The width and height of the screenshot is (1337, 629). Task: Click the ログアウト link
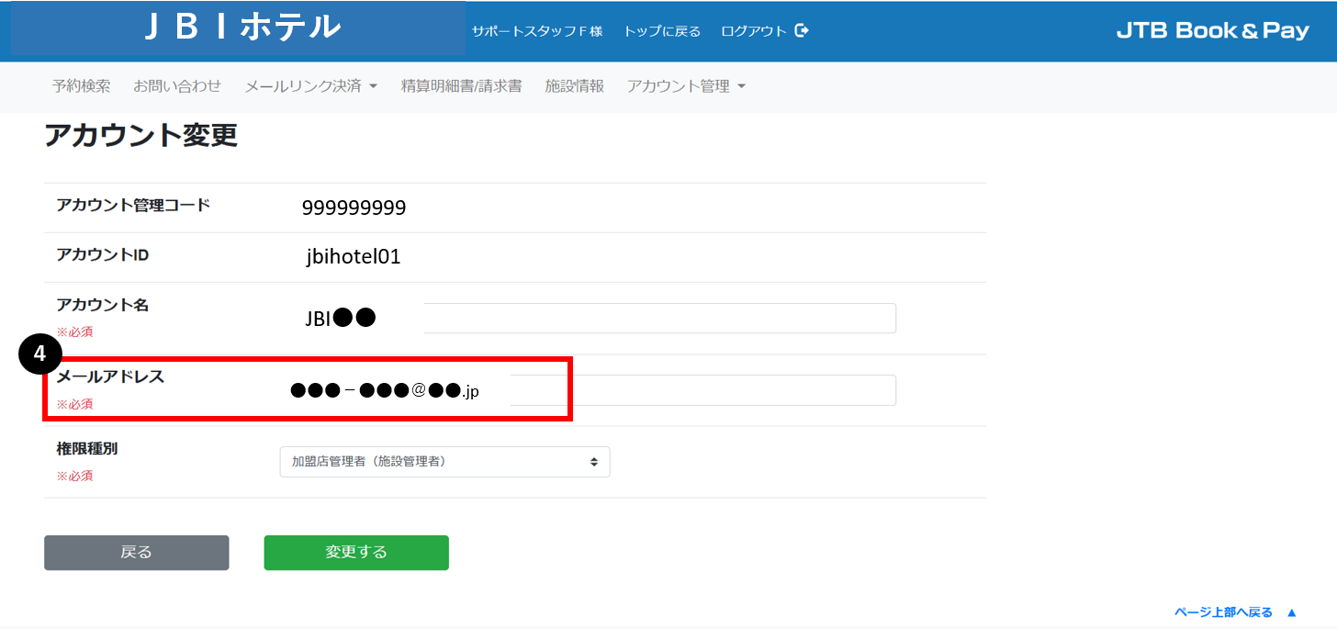pos(754,31)
